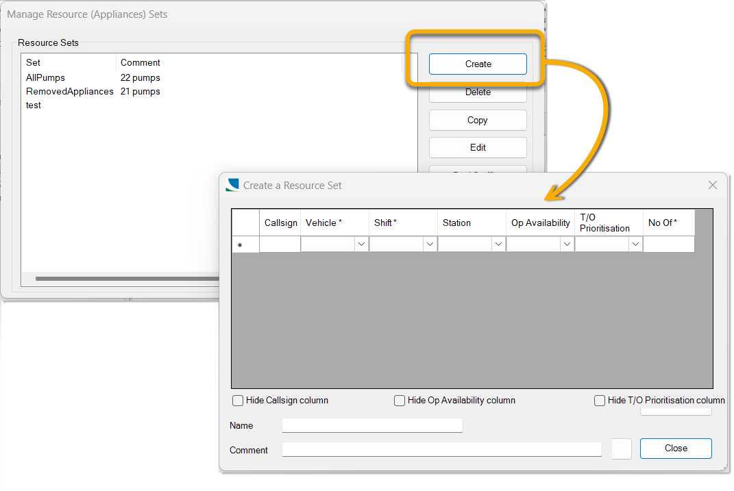This screenshot has height=491, width=734.
Task: Click the Callsign column header
Action: click(x=280, y=223)
